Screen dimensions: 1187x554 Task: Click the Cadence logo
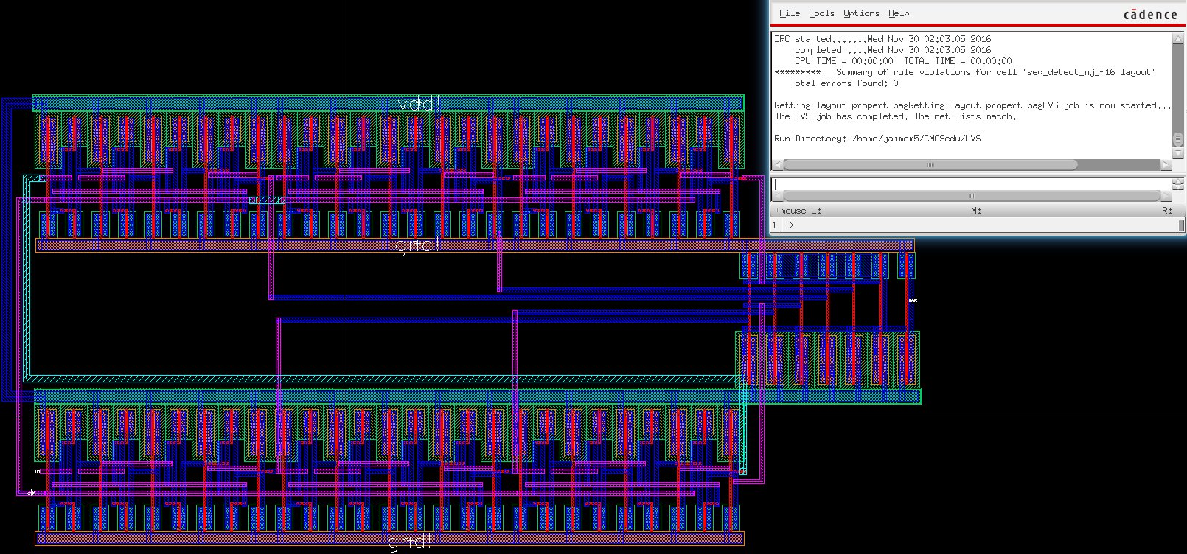[1150, 15]
